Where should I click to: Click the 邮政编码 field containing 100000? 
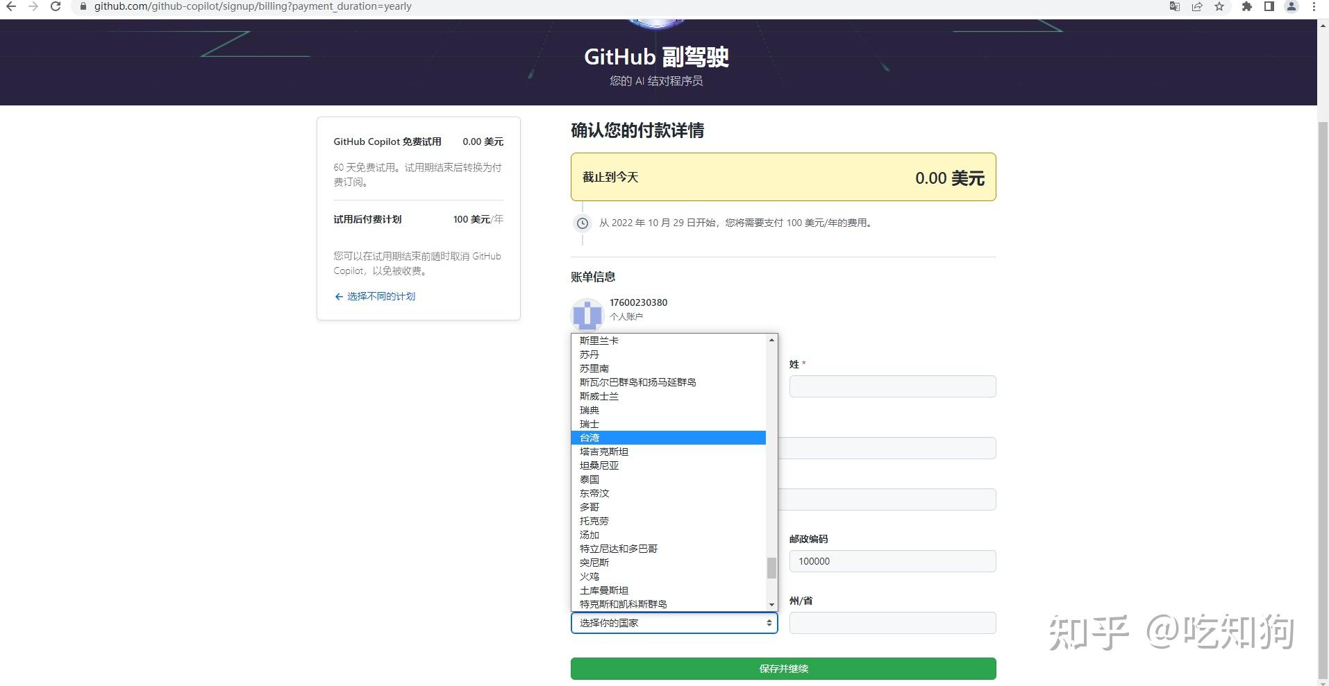click(893, 561)
